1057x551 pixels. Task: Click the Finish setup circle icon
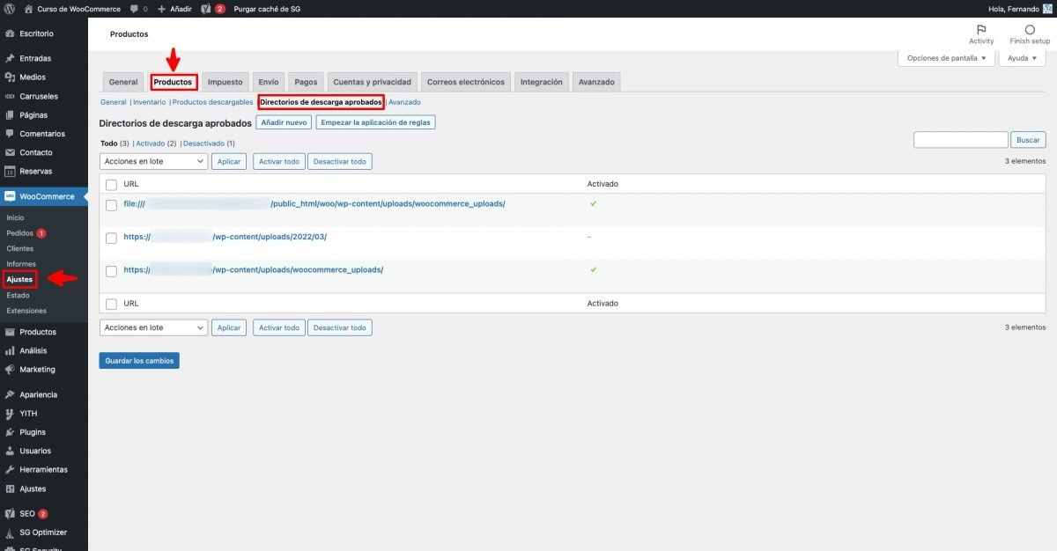(1030, 31)
